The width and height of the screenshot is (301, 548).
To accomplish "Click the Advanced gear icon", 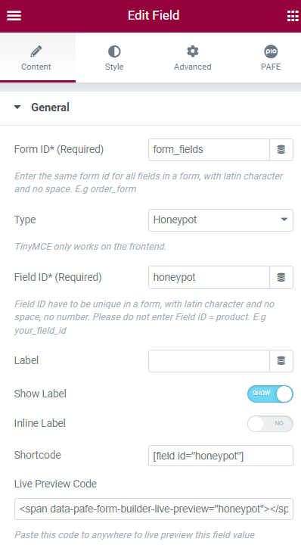I will pyautogui.click(x=192, y=51).
